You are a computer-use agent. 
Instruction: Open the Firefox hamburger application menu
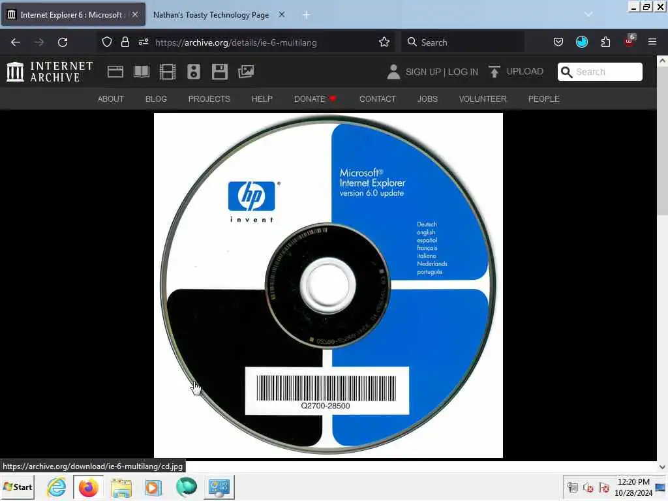652,42
